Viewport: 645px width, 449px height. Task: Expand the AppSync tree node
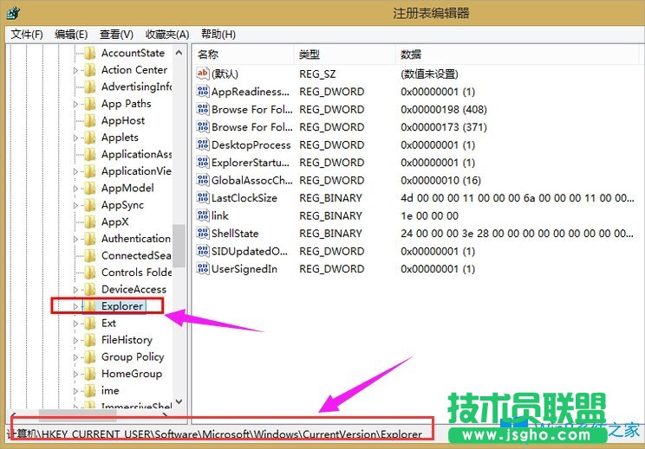coord(75,206)
